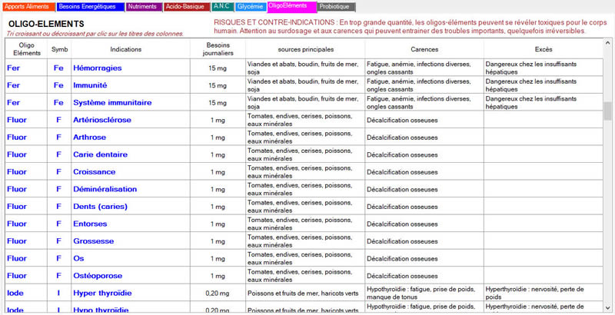
Task: Select the Os indication cell
Action: pos(131,258)
